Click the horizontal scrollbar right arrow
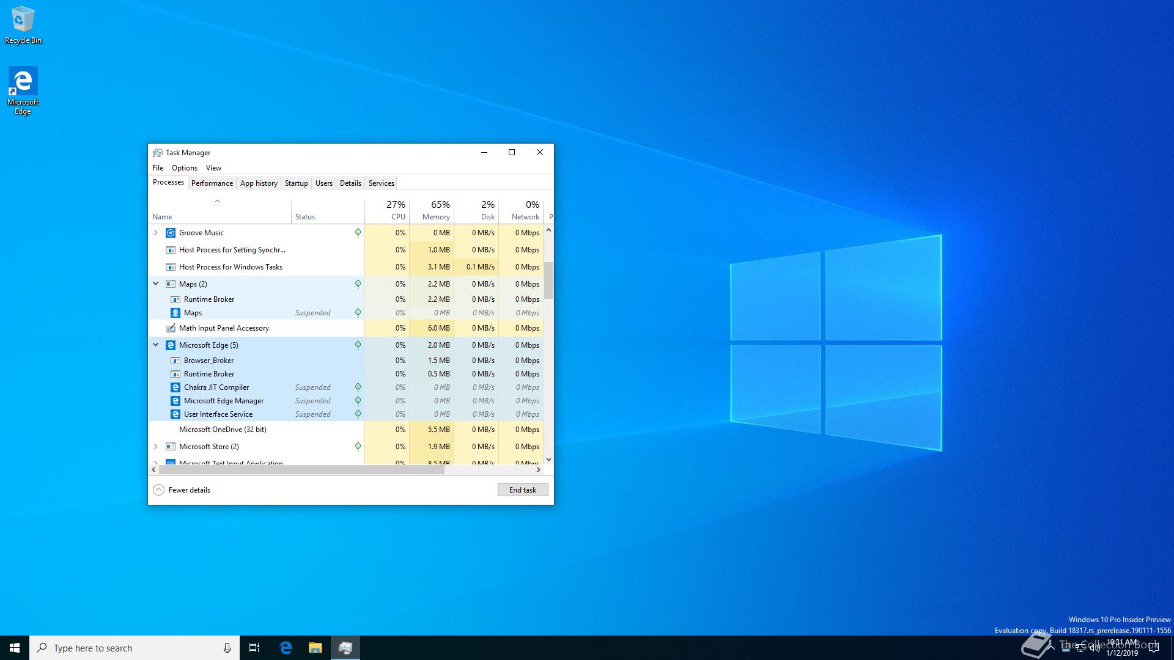Viewport: 1174px width, 660px height. pos(538,470)
